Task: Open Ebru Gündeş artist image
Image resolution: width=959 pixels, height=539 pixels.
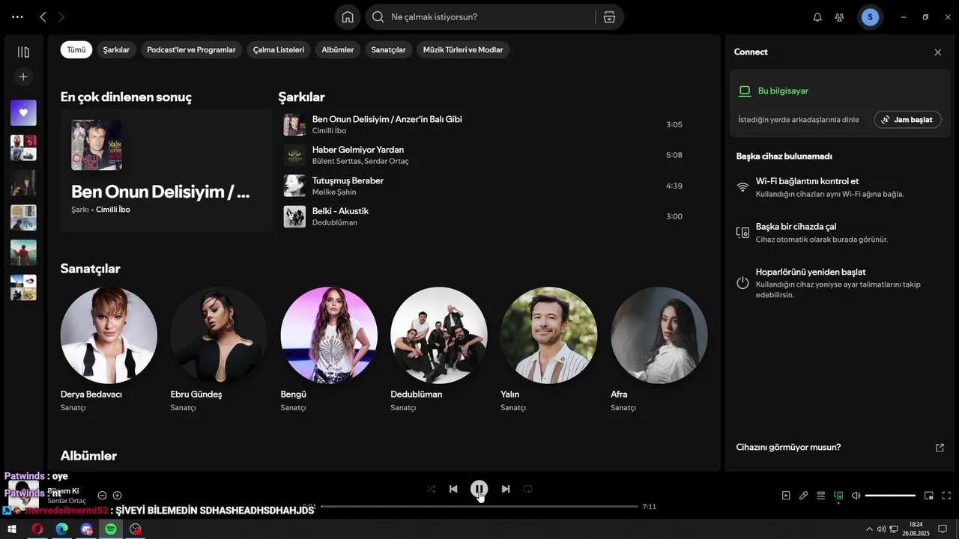Action: pyautogui.click(x=219, y=335)
